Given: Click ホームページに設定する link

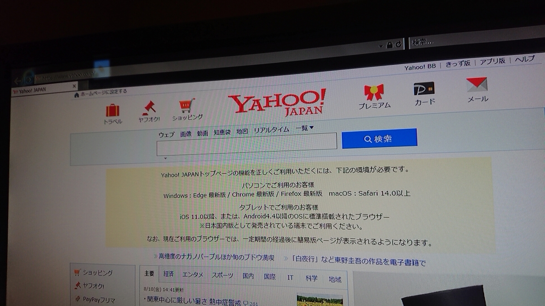Looking at the screenshot, I should (x=104, y=92).
